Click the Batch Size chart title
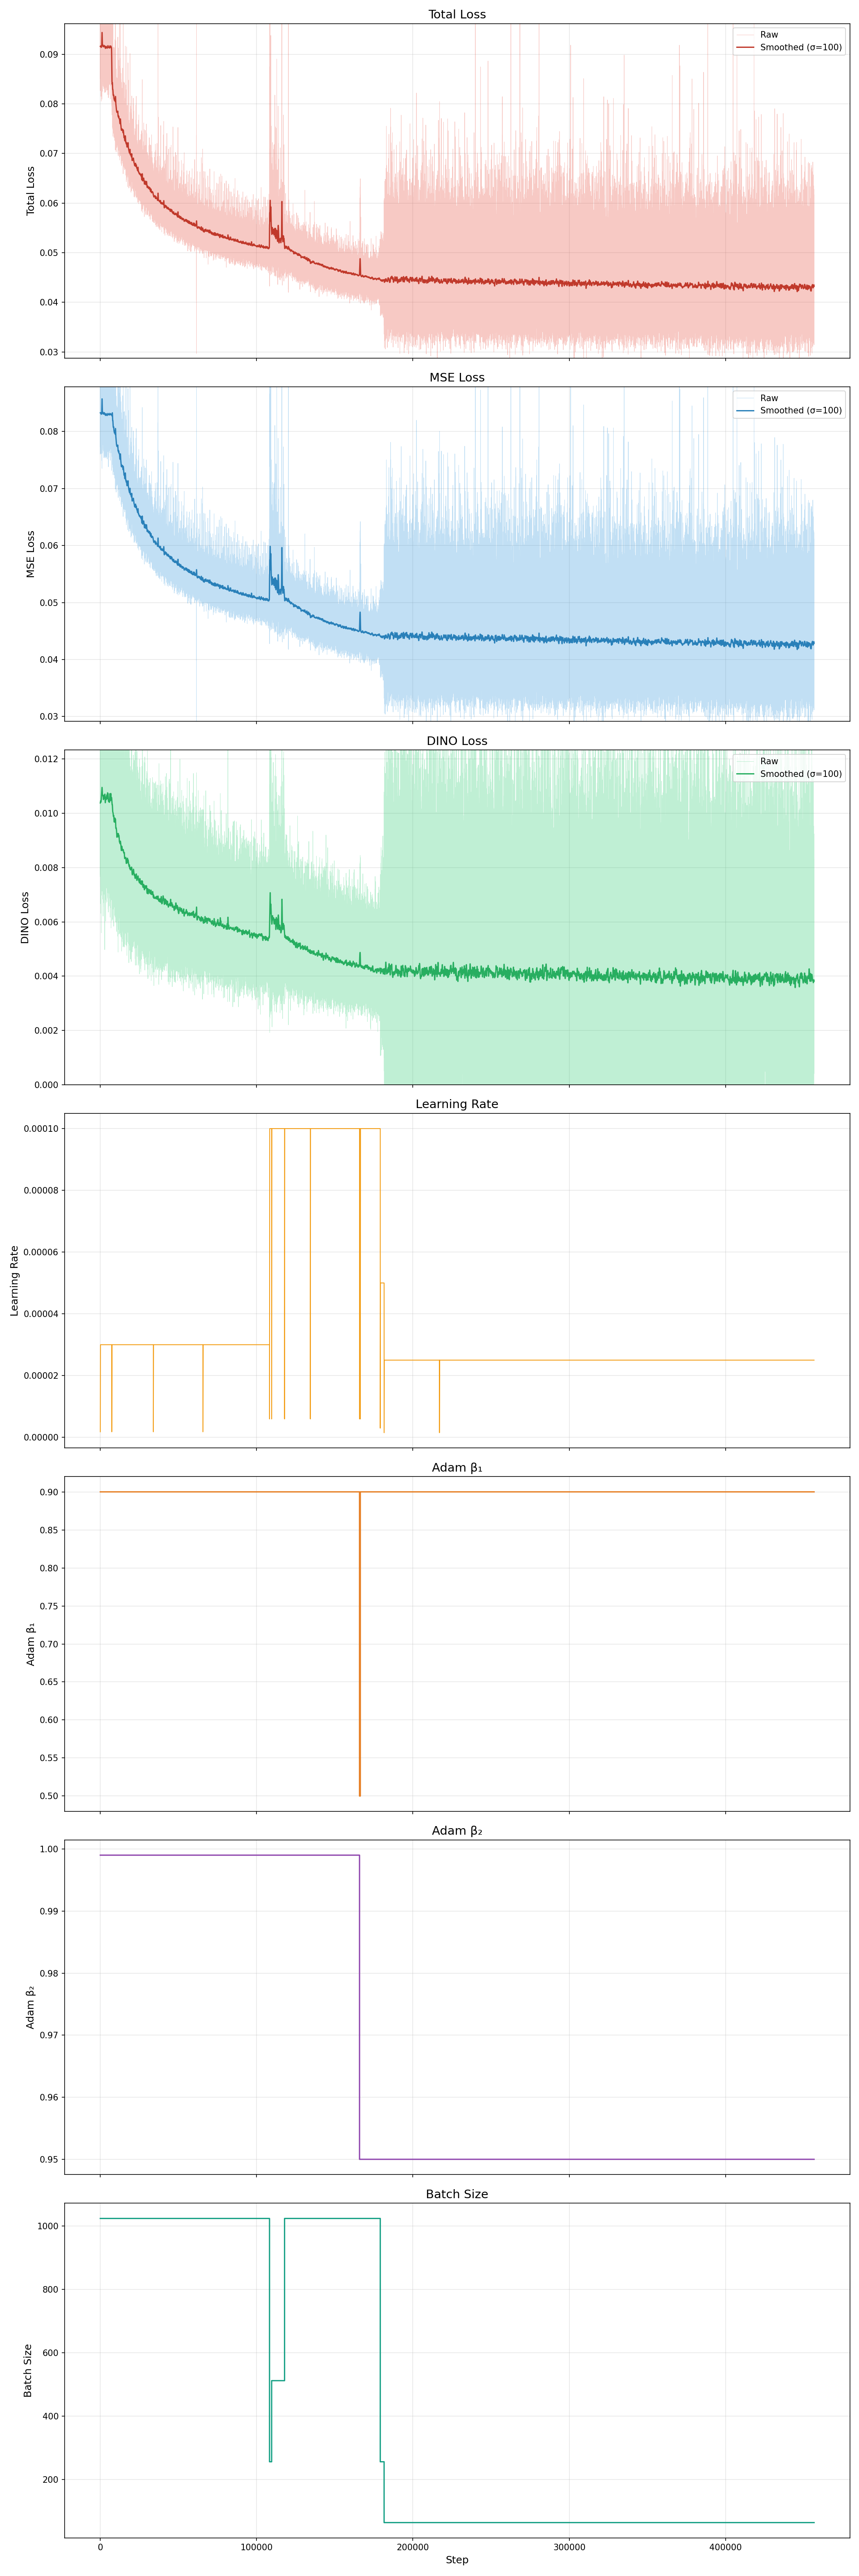This screenshot has width=859, height=2576. pos(456,2194)
